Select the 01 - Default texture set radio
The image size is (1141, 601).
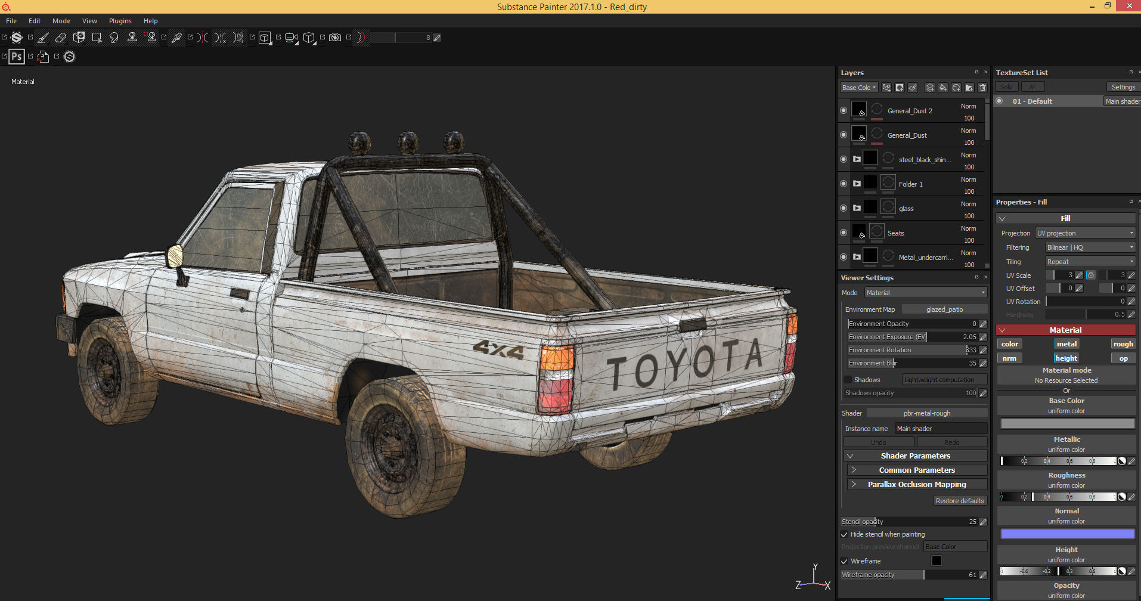1000,101
